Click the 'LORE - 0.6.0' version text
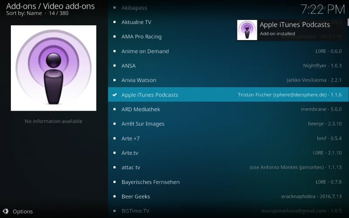This screenshot has height=218, width=349. [x=328, y=51]
